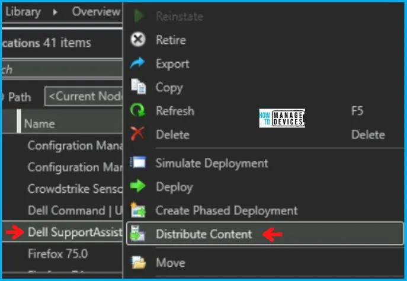Viewport: 407px width, 281px height.
Task: Click the red Delete X icon
Action: 137,134
